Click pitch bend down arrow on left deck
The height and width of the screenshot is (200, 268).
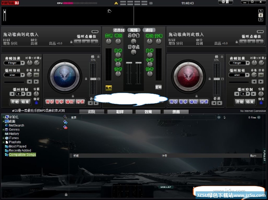coord(90,103)
